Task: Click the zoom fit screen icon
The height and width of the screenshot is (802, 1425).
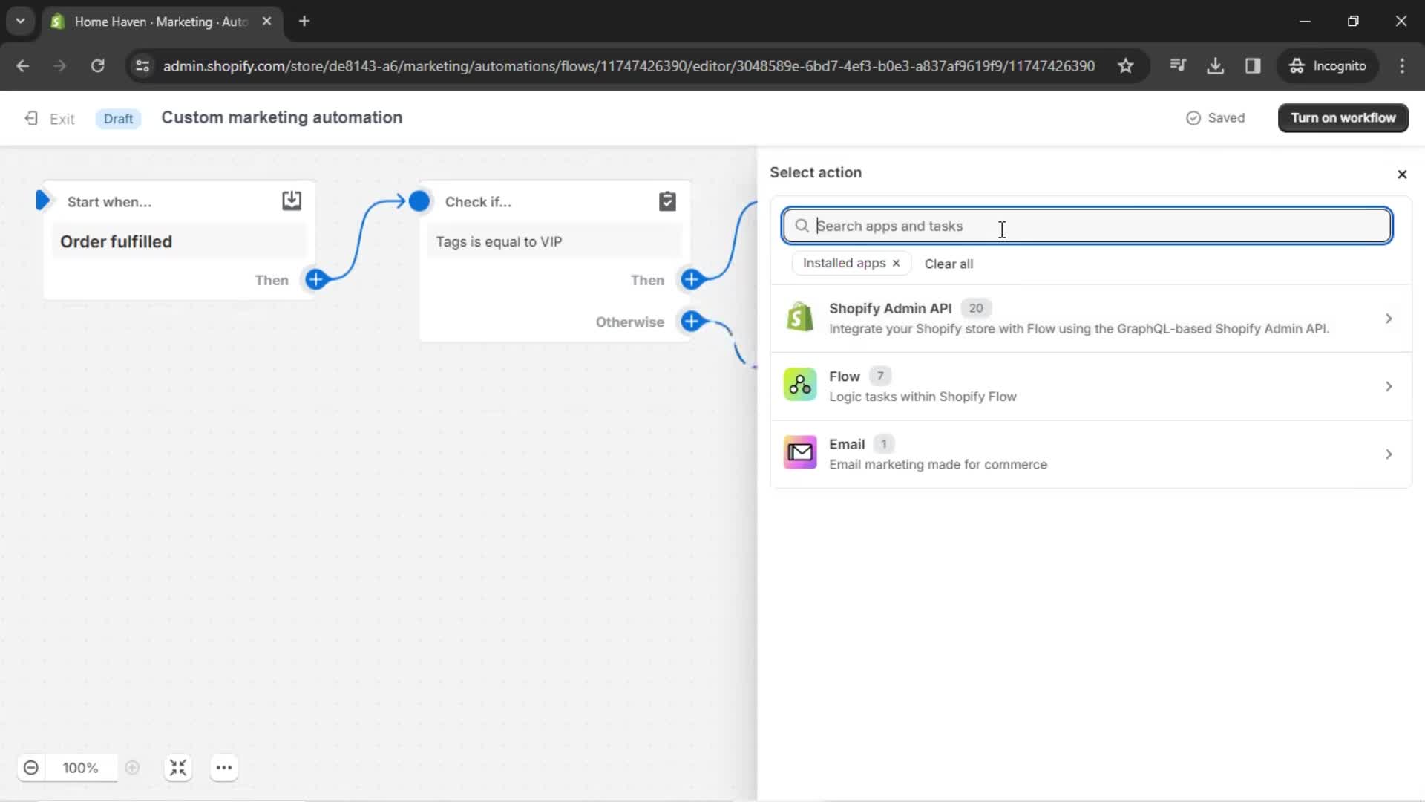Action: [177, 769]
